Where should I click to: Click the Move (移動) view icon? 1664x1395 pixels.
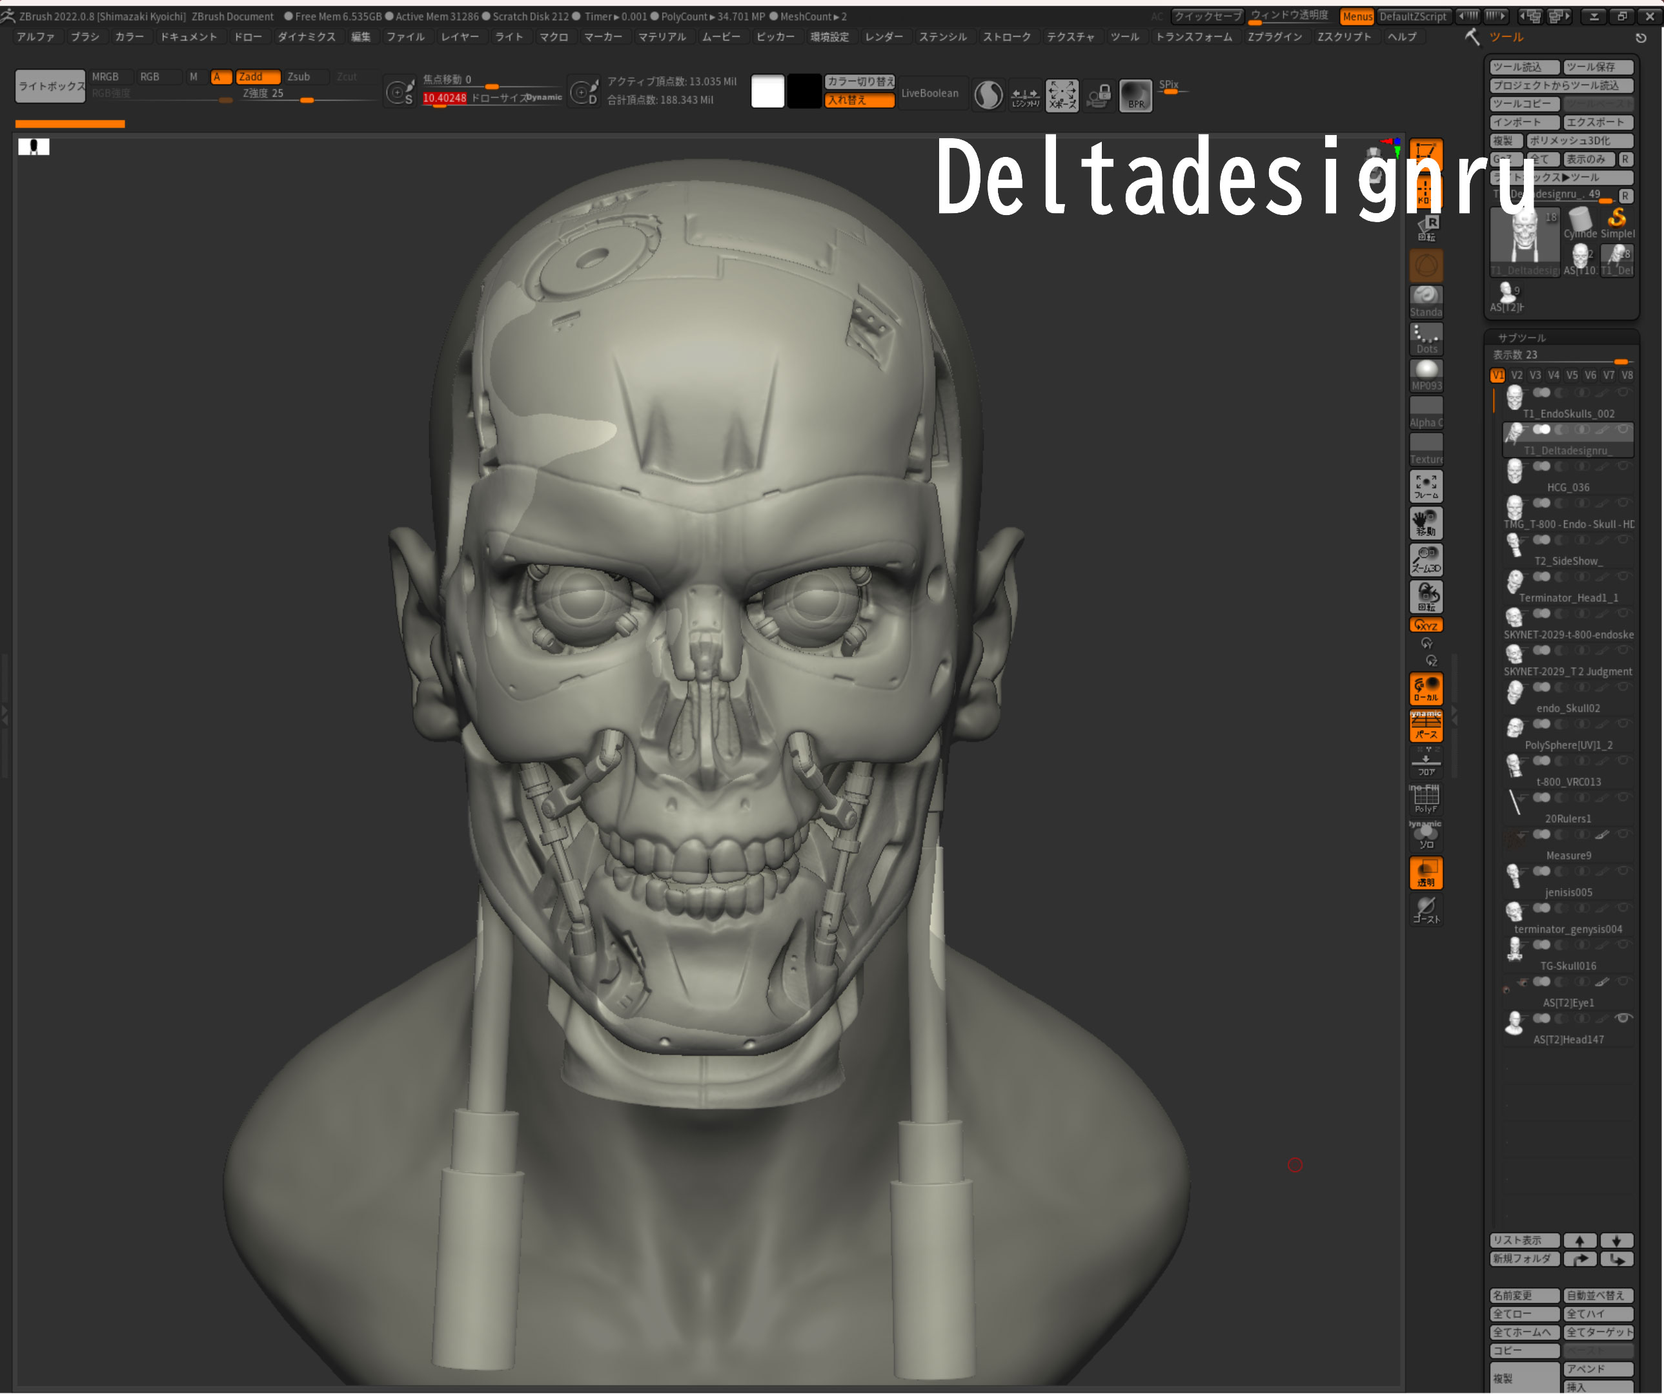(x=1425, y=523)
